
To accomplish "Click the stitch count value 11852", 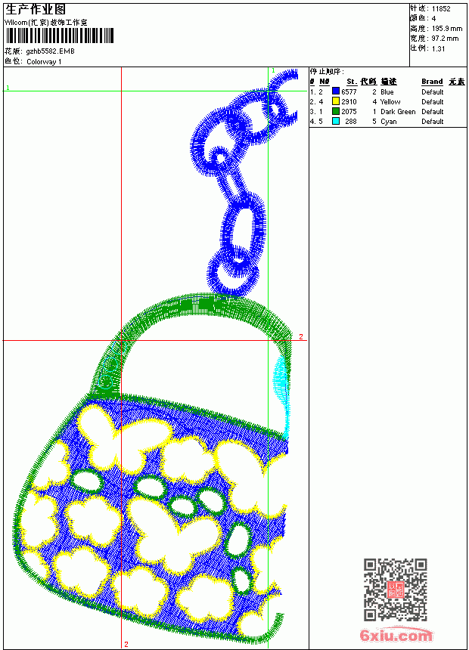I will 441,9.
